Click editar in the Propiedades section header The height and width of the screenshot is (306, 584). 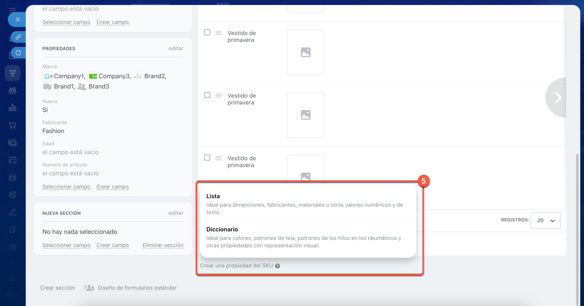pyautogui.click(x=176, y=48)
